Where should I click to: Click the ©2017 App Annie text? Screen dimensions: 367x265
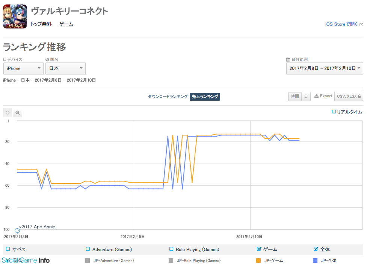click(37, 227)
